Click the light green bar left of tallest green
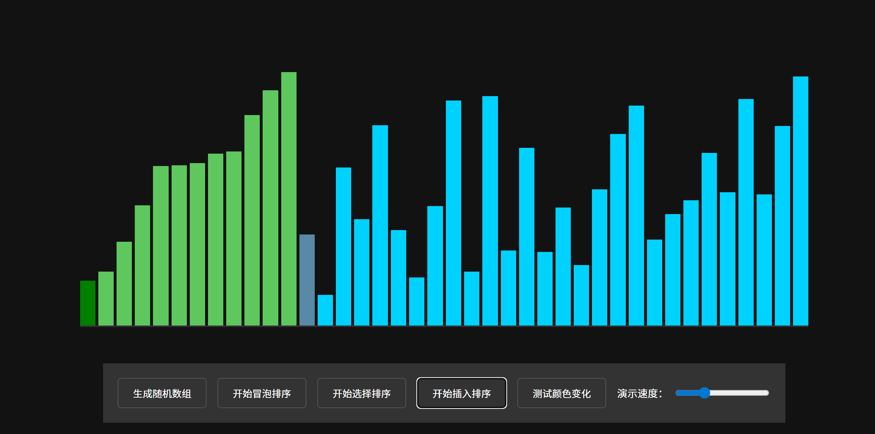Viewport: 875px width, 434px height. (270, 208)
